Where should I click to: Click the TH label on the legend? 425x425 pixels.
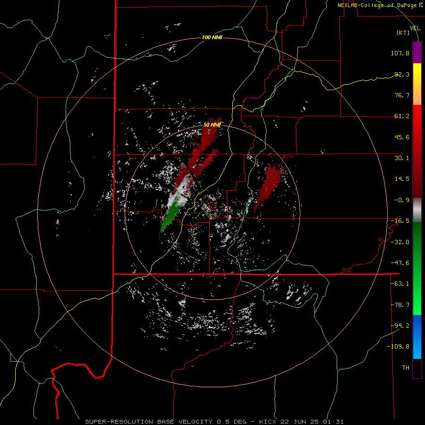coord(406,368)
